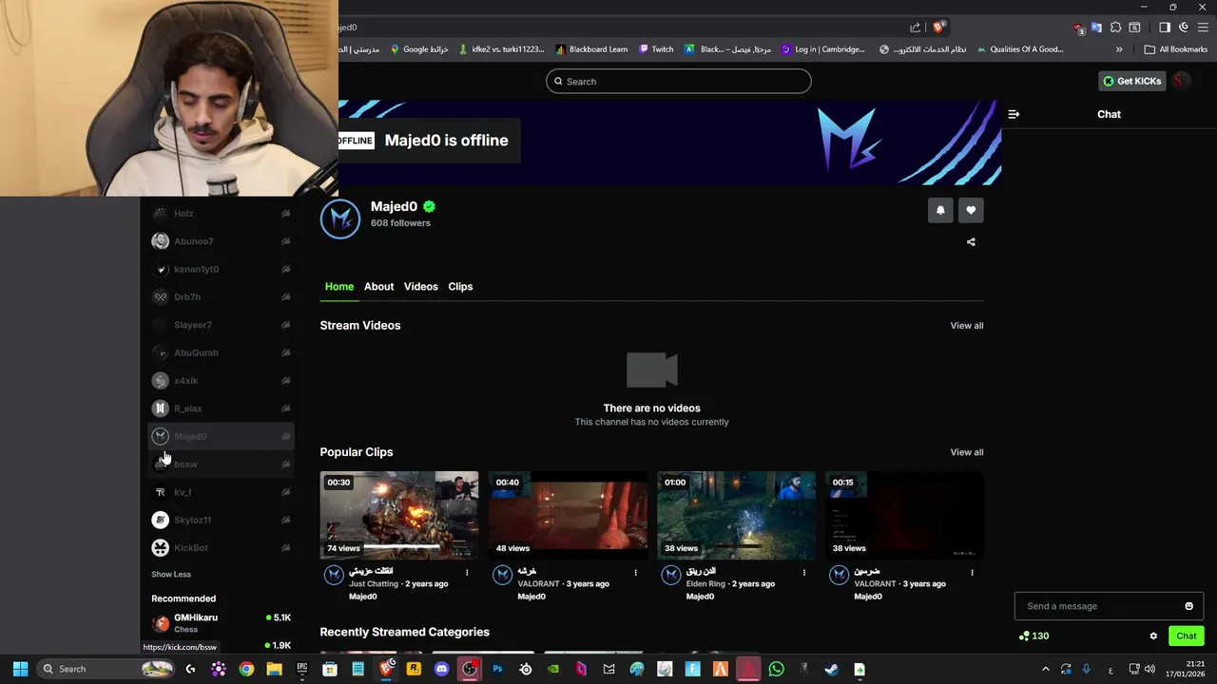Image resolution: width=1217 pixels, height=684 pixels.
Task: Open Epic Games Launcher from taskbar
Action: coord(302,669)
